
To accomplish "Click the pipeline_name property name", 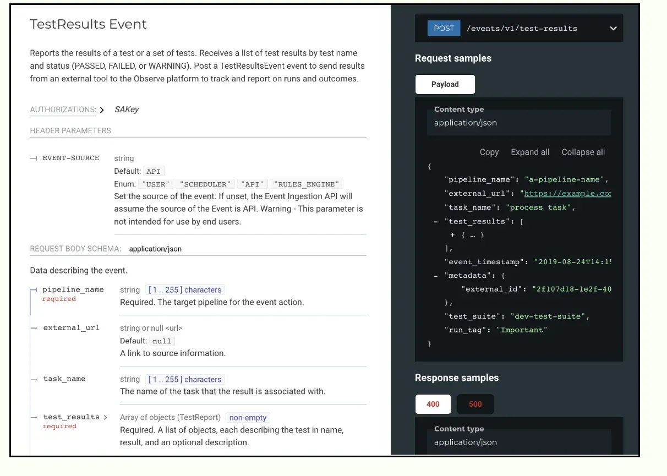I will tap(73, 289).
